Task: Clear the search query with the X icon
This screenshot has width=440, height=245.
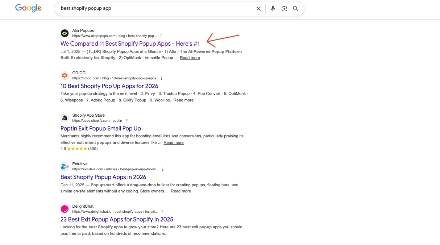Action: tap(258, 8)
